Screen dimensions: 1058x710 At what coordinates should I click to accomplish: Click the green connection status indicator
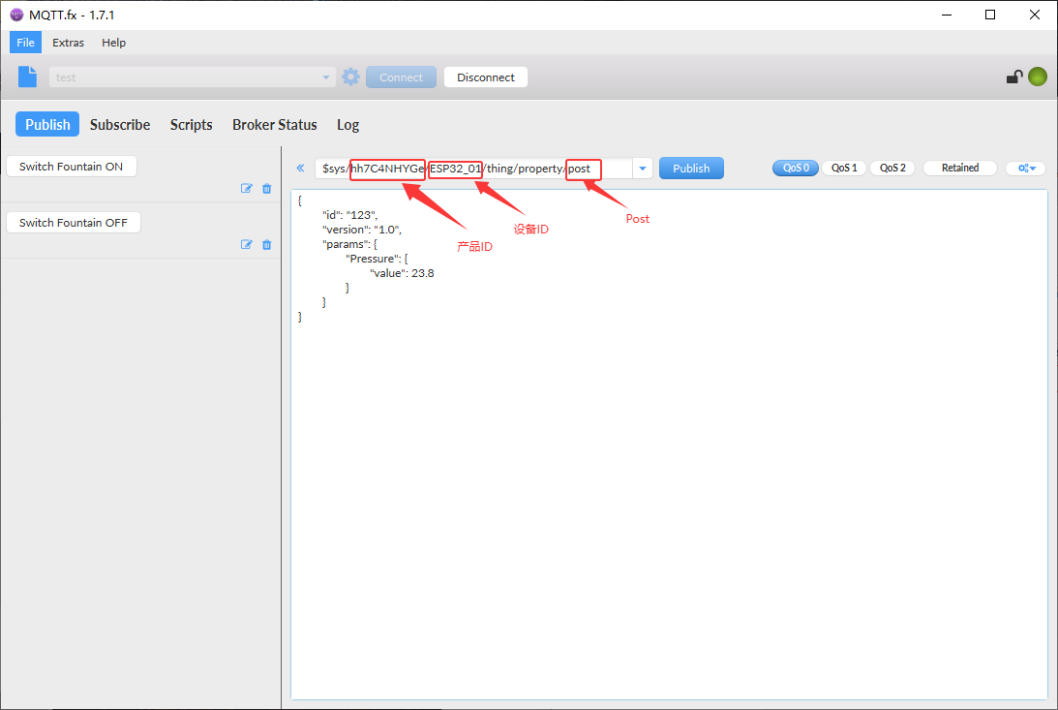click(x=1038, y=77)
